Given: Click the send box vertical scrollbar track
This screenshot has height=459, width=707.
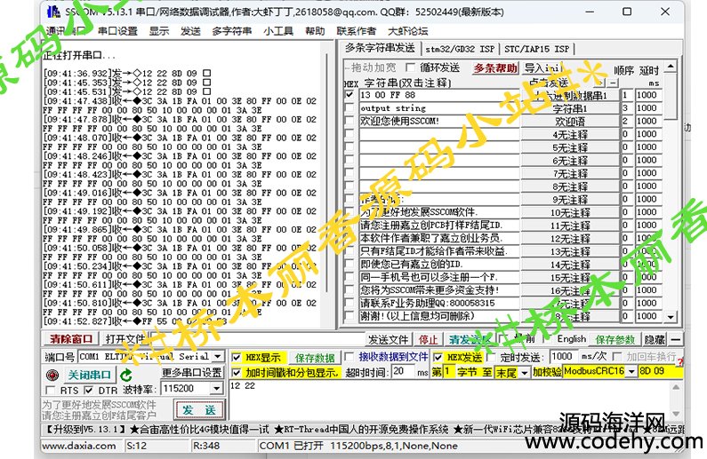Looking at the screenshot, I should coord(676,400).
